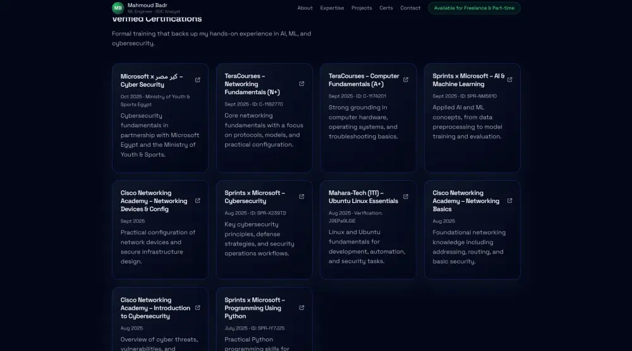Open TeraCourses Networking Fundamentals (N+) title
The width and height of the screenshot is (632, 351).
click(x=252, y=84)
